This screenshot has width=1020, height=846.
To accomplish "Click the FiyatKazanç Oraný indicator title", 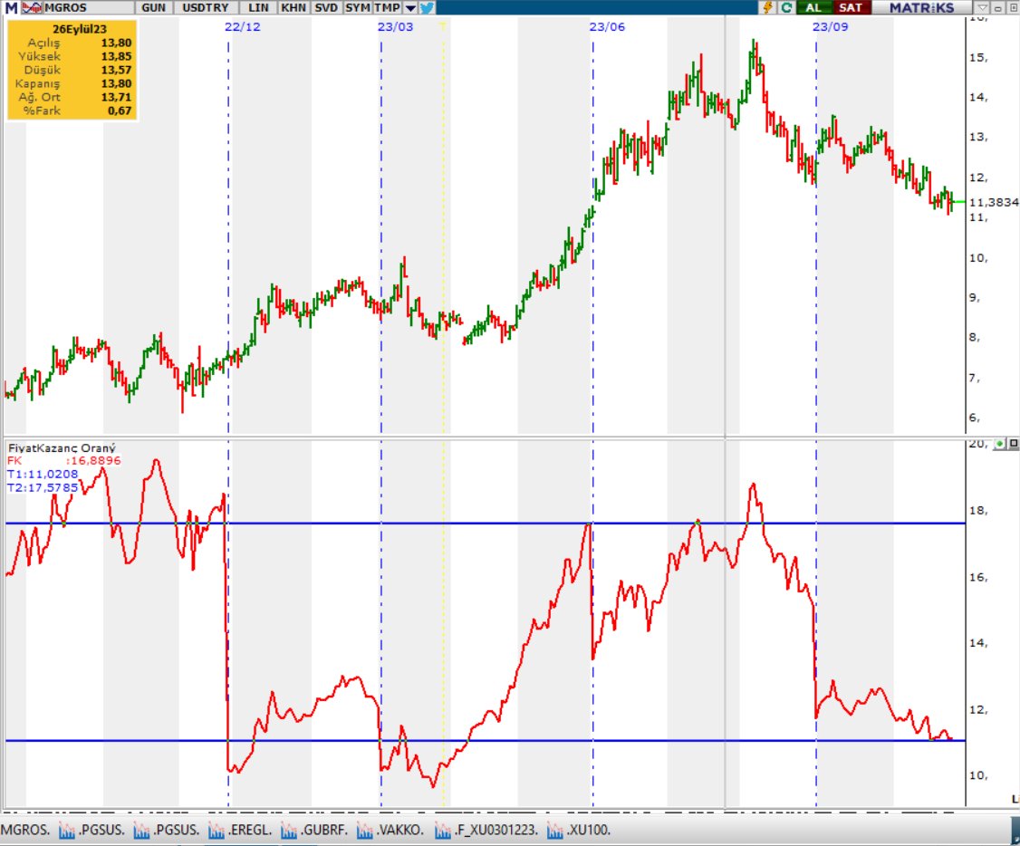I will [62, 448].
